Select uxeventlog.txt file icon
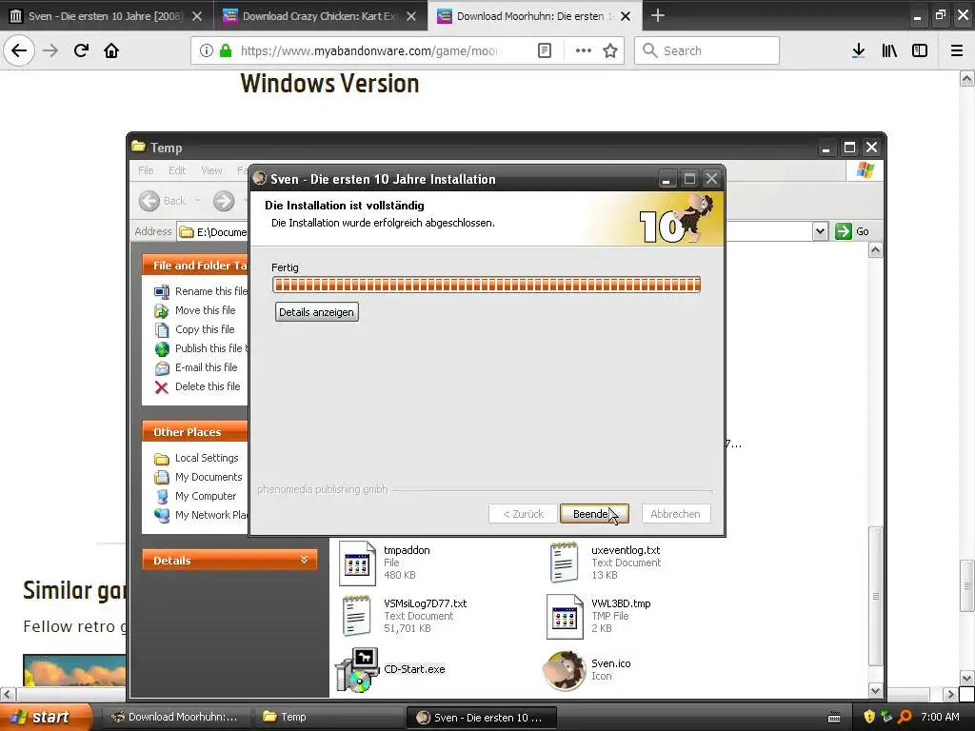The image size is (975, 731). [x=564, y=563]
